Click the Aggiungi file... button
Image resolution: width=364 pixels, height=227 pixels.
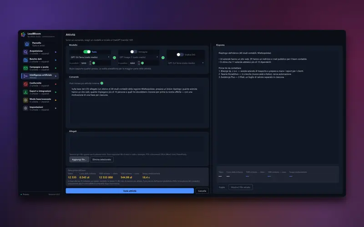click(x=79, y=160)
